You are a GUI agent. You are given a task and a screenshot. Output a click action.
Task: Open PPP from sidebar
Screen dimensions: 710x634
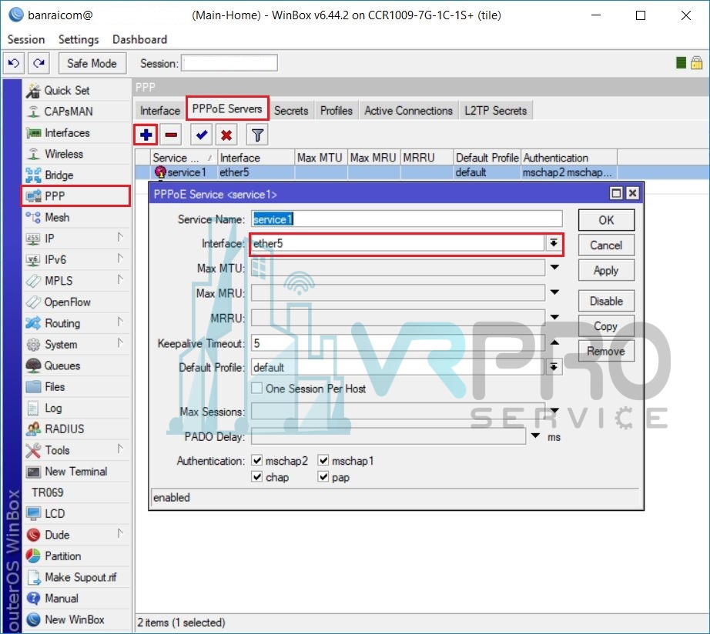click(76, 196)
